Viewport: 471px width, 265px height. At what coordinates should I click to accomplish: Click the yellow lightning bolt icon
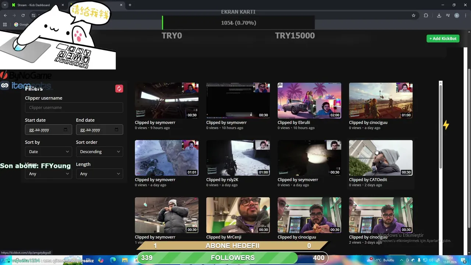point(446,126)
